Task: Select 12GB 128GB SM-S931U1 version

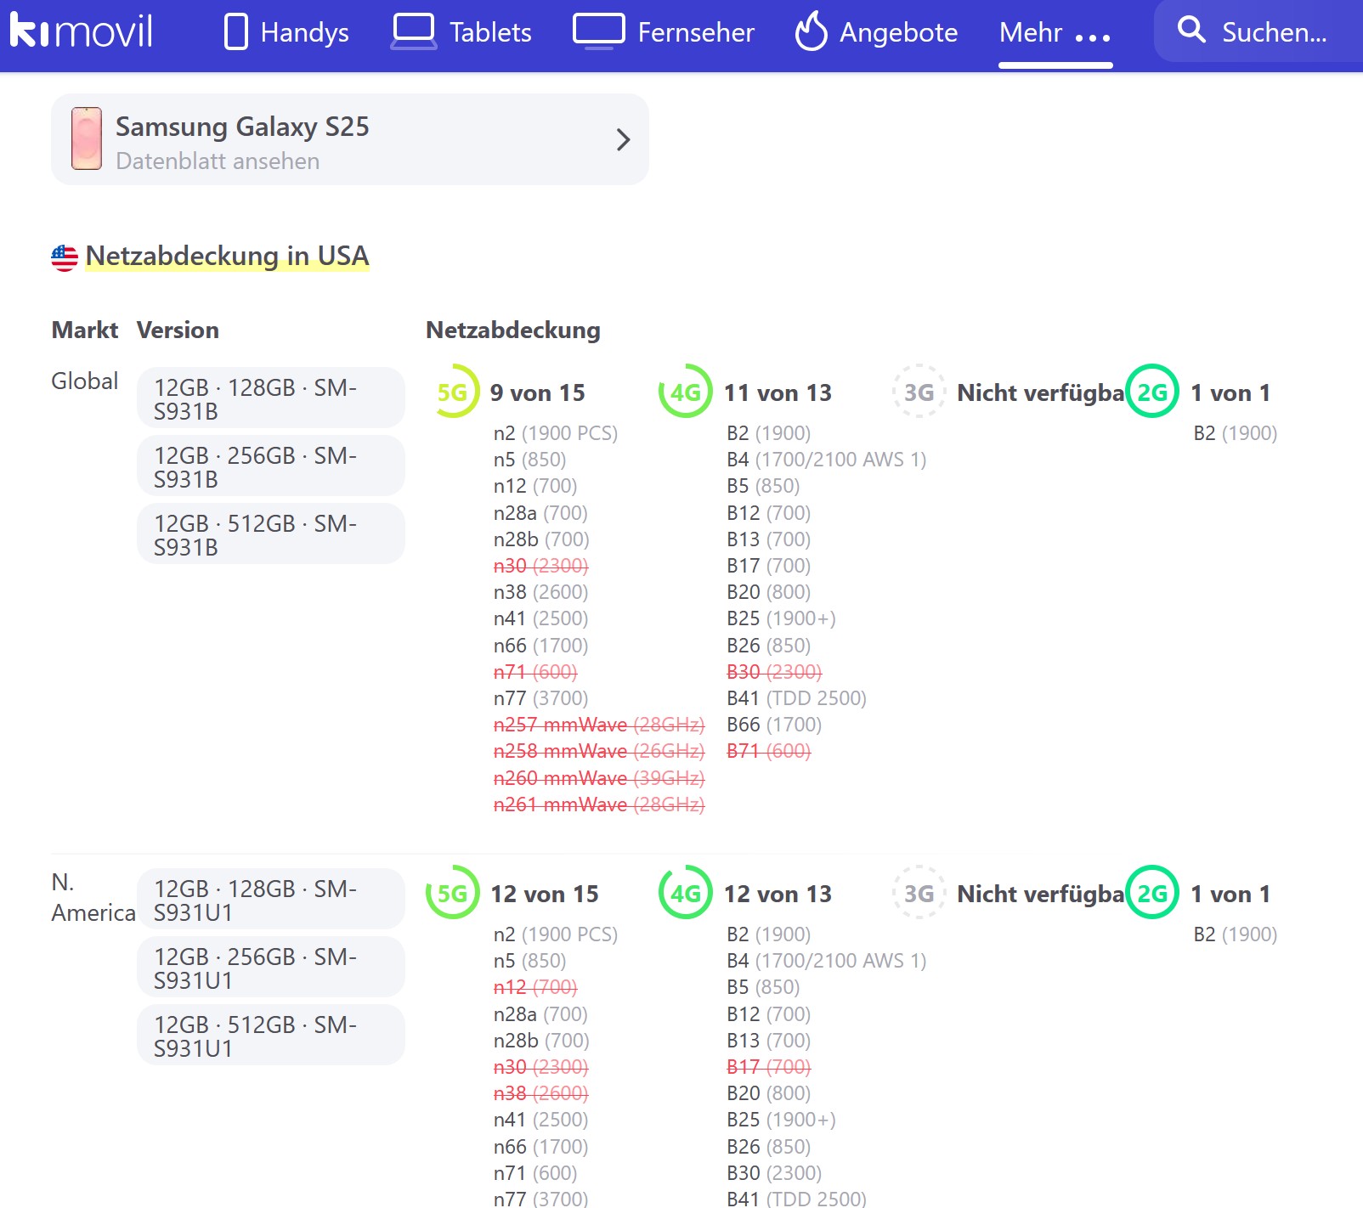Action: tap(271, 899)
